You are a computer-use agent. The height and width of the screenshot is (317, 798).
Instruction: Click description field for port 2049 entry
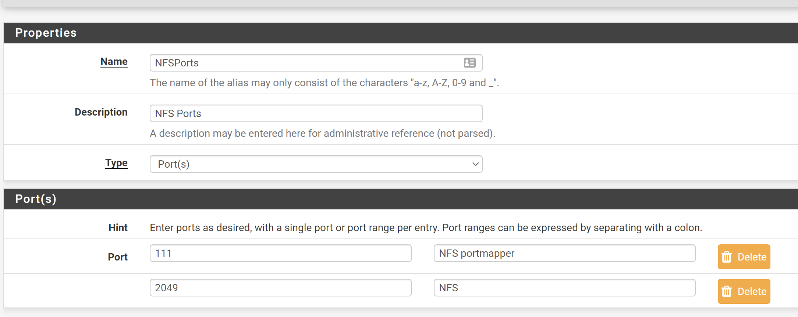(564, 288)
